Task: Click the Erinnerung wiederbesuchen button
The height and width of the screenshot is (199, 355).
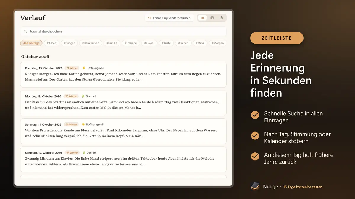Action: [x=169, y=18]
